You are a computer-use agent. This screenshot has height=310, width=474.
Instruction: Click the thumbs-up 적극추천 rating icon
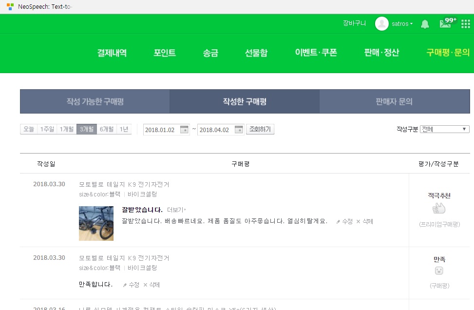[x=439, y=209]
